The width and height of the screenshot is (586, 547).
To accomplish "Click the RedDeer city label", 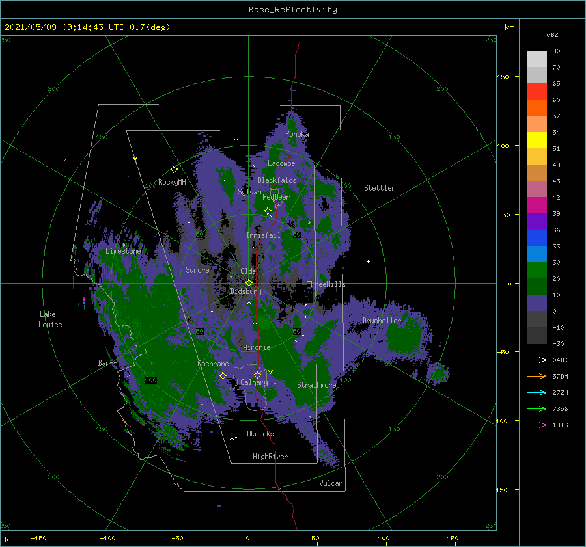I will point(276,197).
